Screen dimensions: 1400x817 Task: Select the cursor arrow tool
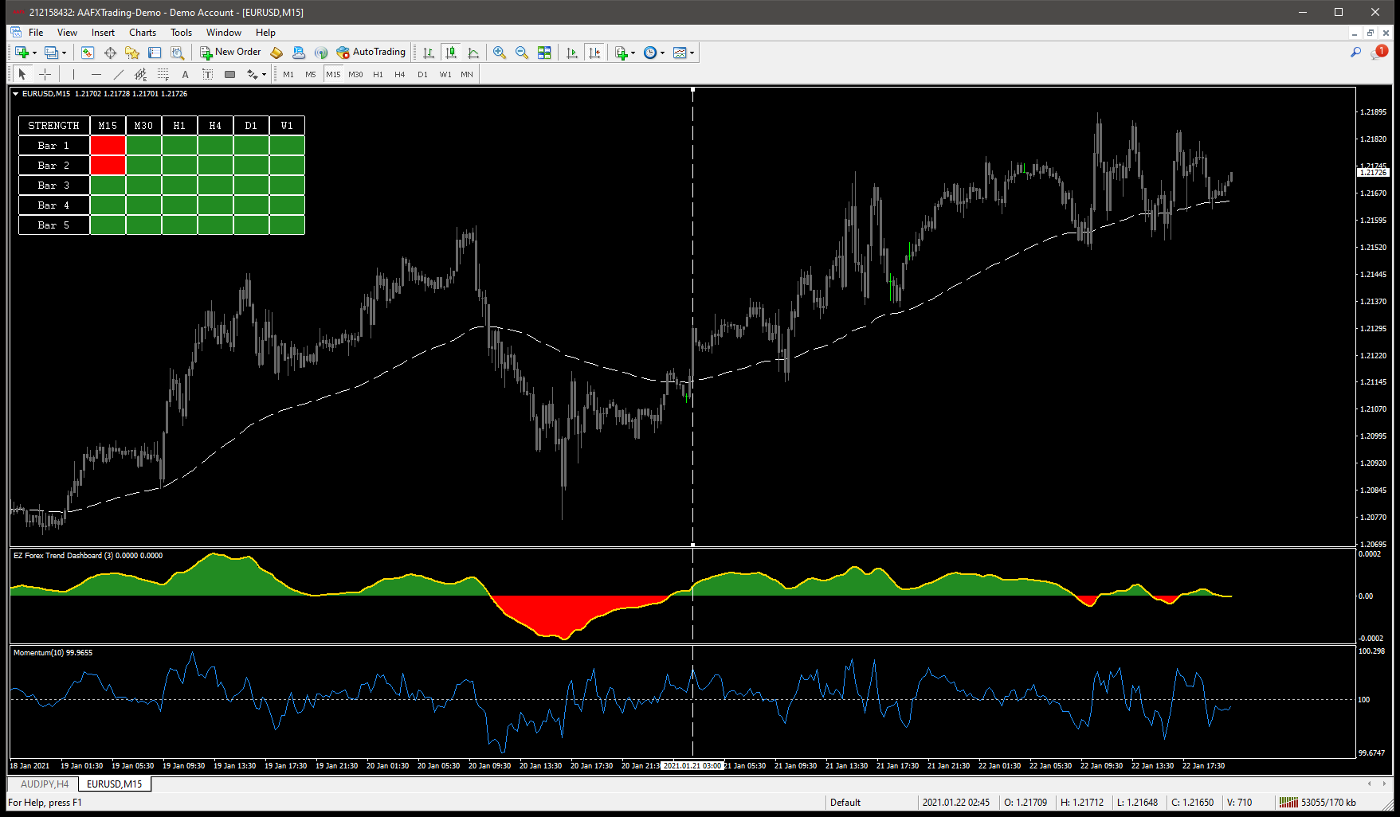pos(22,74)
